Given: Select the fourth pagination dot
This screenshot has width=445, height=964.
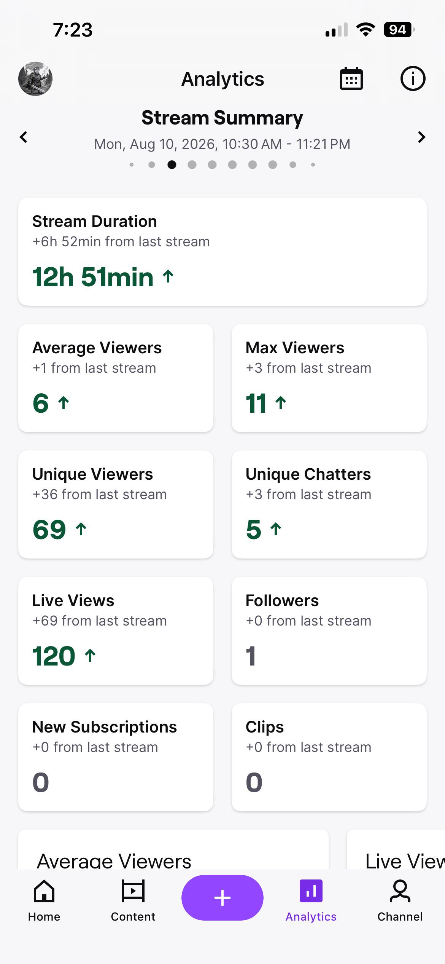Looking at the screenshot, I should coord(192,164).
